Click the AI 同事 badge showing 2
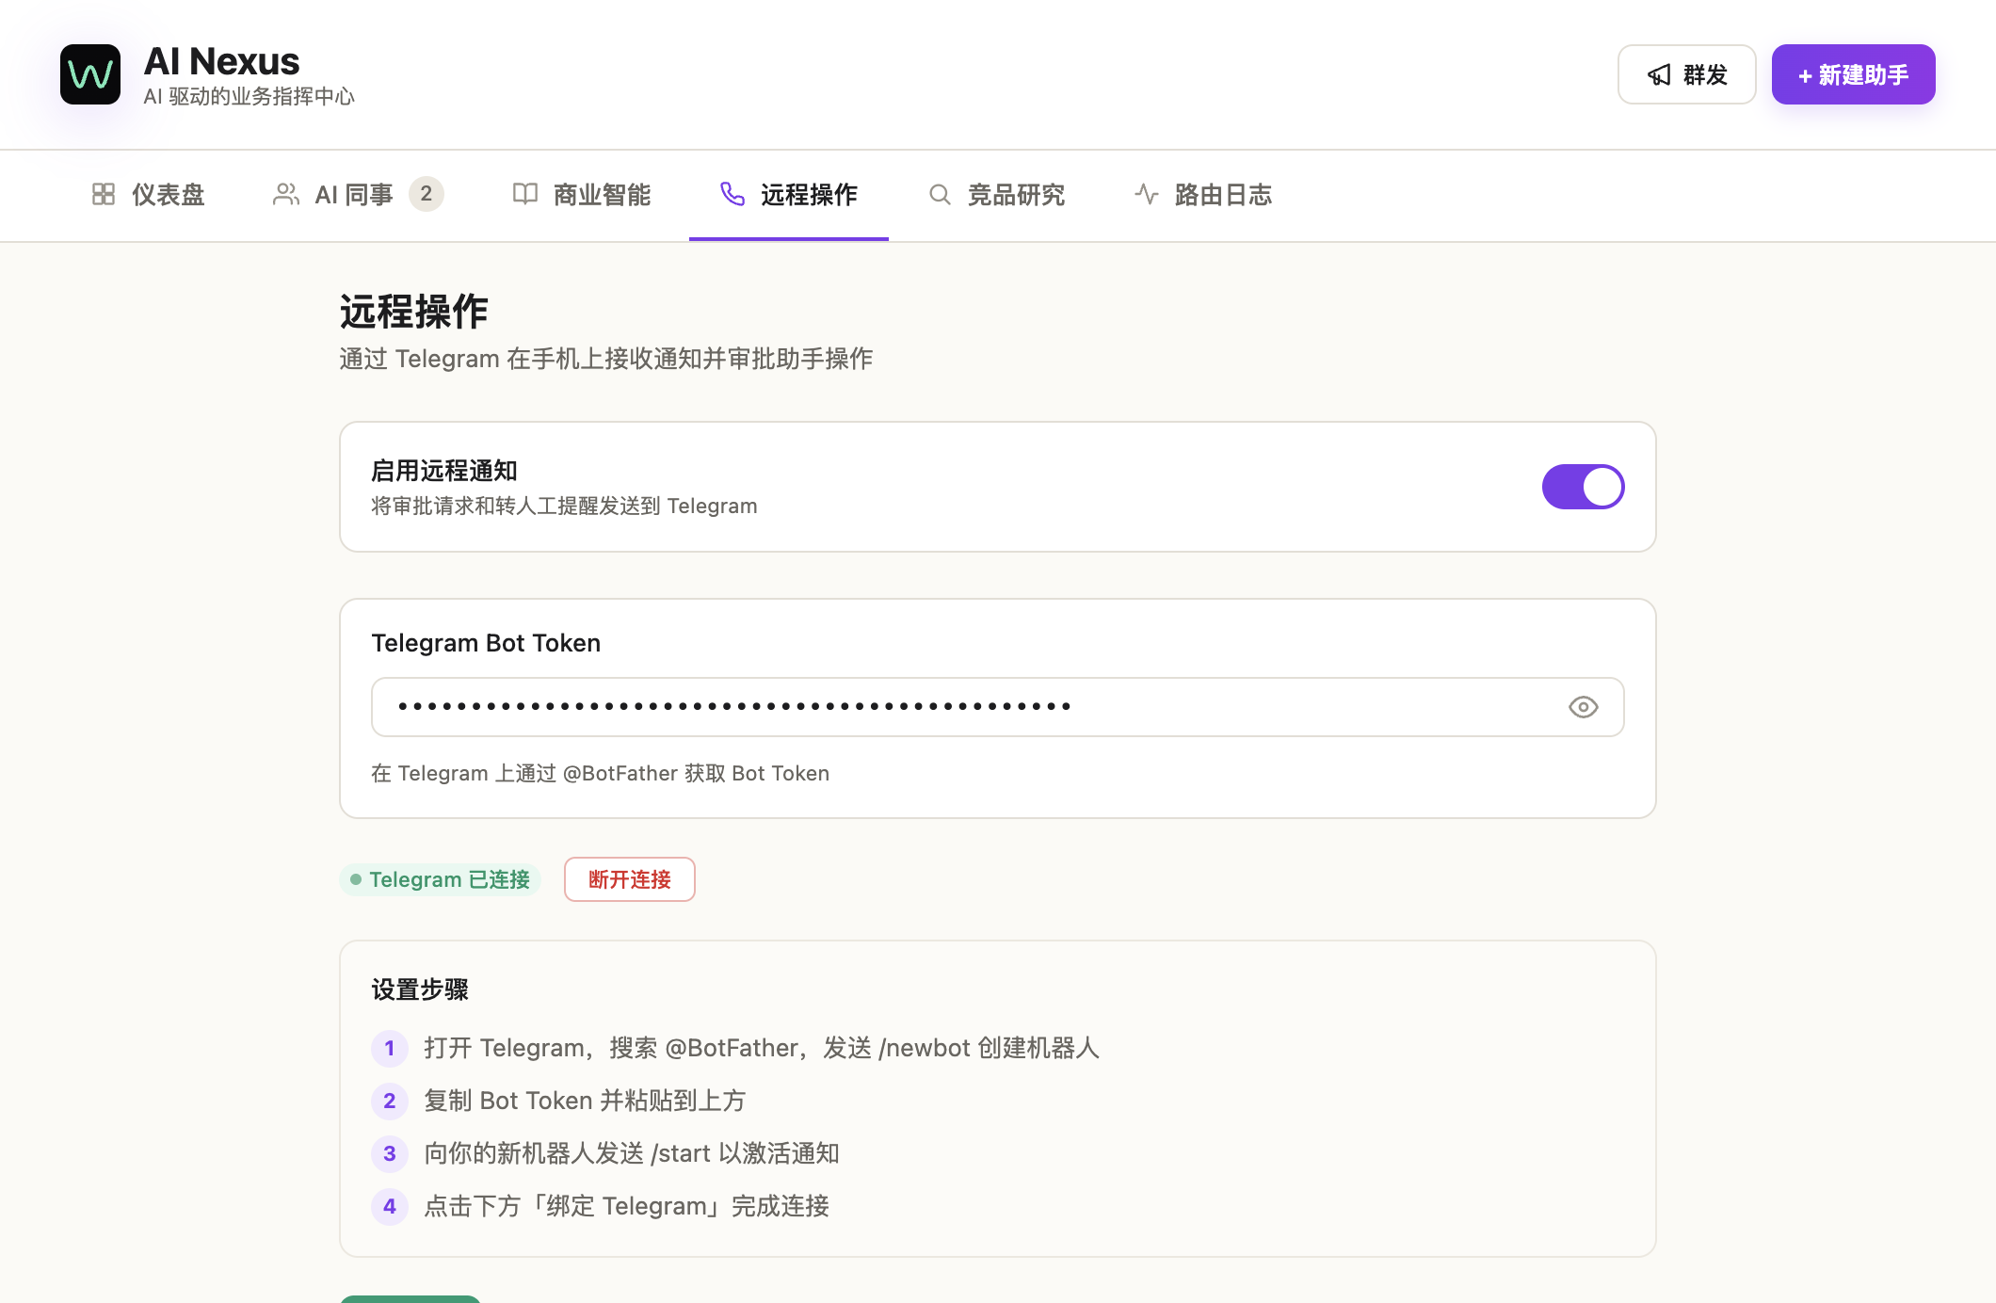 tap(427, 194)
